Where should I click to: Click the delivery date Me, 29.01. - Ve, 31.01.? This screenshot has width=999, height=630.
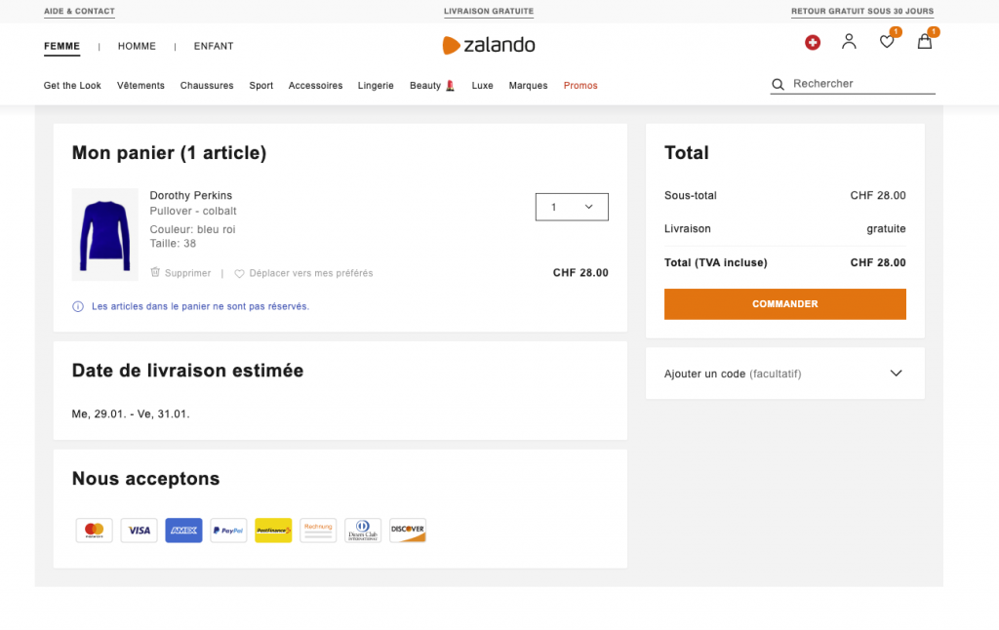(131, 414)
